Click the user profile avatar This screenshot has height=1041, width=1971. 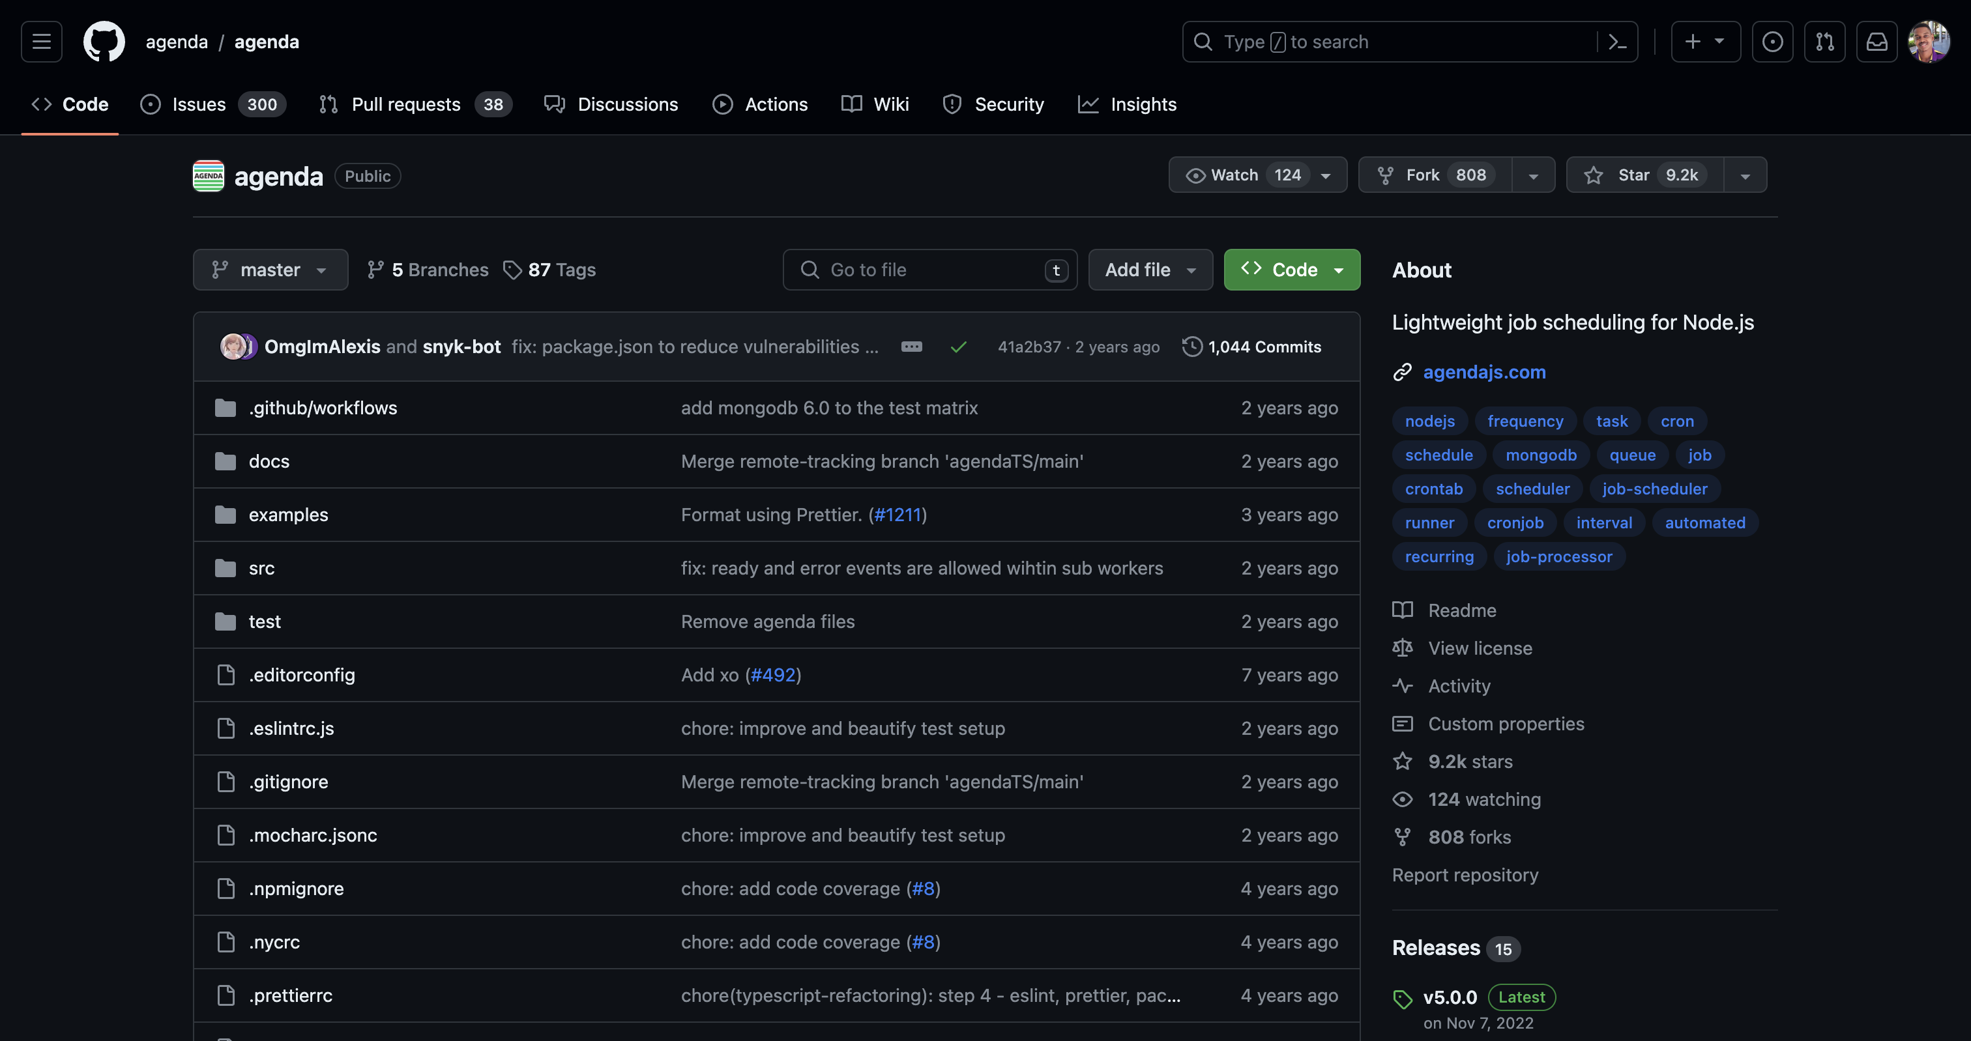click(x=1928, y=41)
